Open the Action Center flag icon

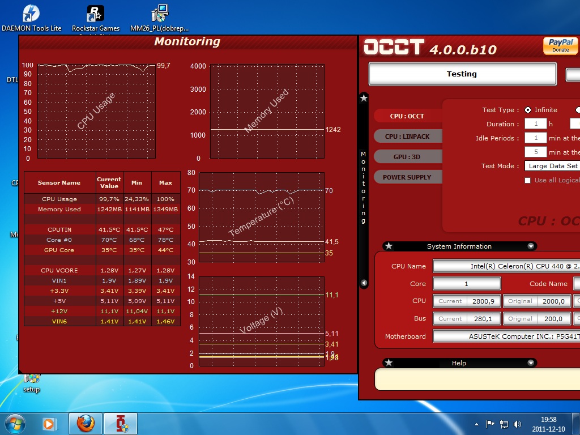[490, 424]
